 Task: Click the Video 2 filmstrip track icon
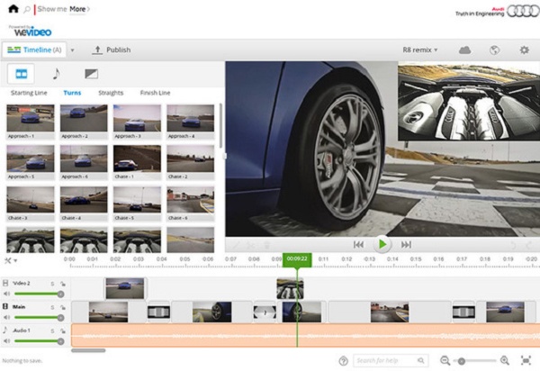click(5, 283)
